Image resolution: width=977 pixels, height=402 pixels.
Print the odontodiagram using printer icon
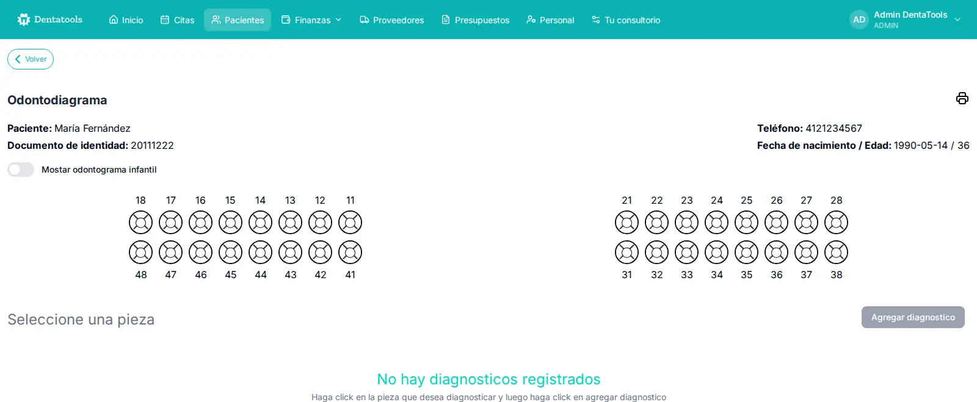click(962, 98)
